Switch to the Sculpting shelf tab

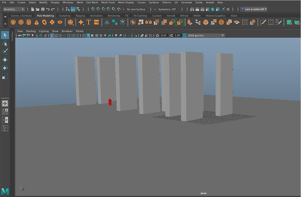(64, 16)
